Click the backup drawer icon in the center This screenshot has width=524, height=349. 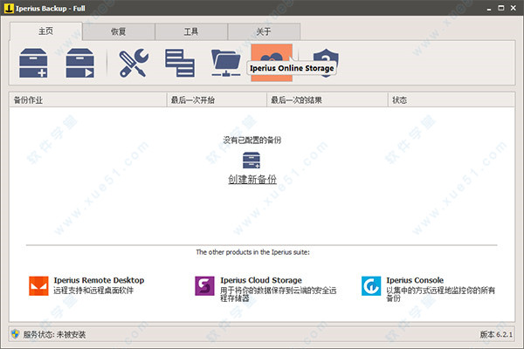[x=252, y=161]
